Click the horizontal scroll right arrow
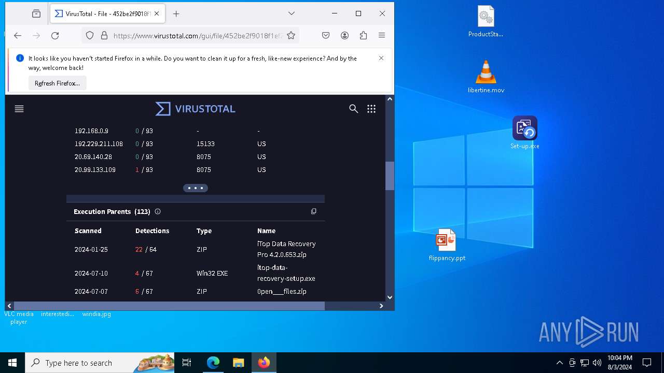Image resolution: width=664 pixels, height=373 pixels. coord(381,306)
